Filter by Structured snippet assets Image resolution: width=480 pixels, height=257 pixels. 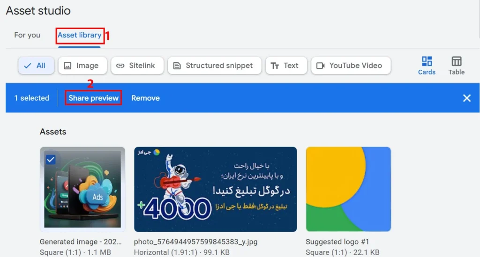[x=215, y=66]
